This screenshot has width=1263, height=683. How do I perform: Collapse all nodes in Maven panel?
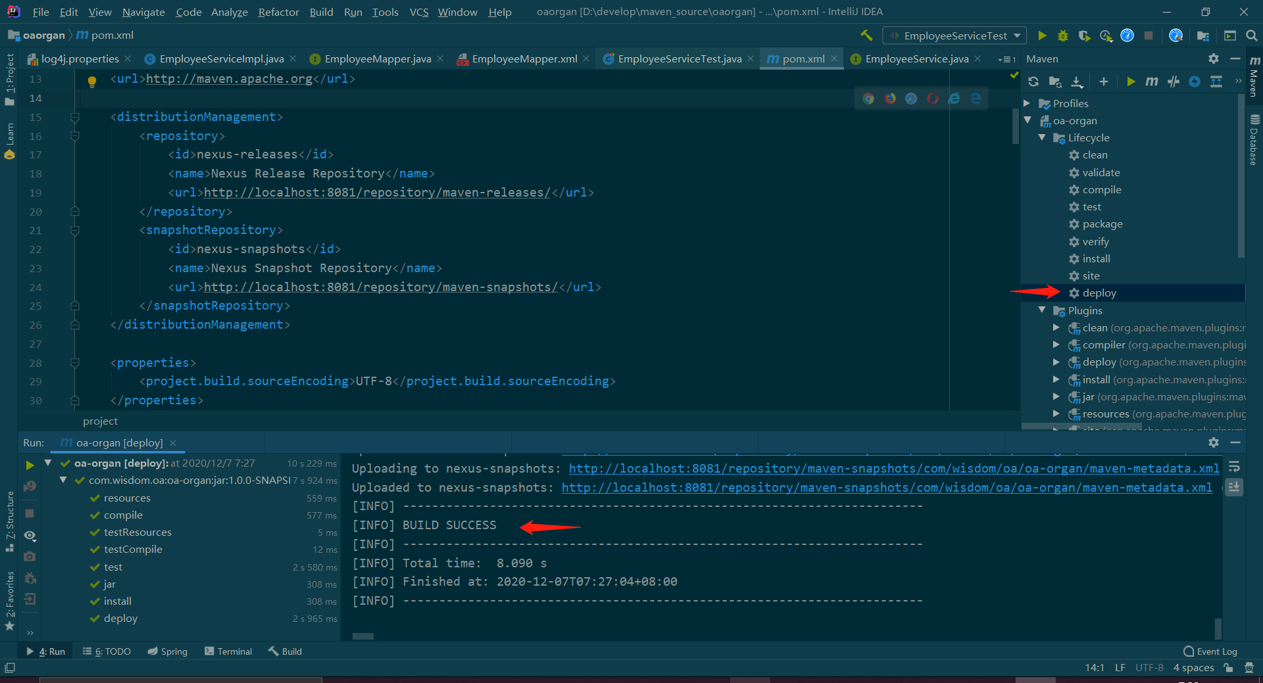(x=1216, y=82)
